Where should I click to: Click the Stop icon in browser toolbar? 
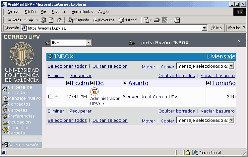pyautogui.click(x=43, y=20)
